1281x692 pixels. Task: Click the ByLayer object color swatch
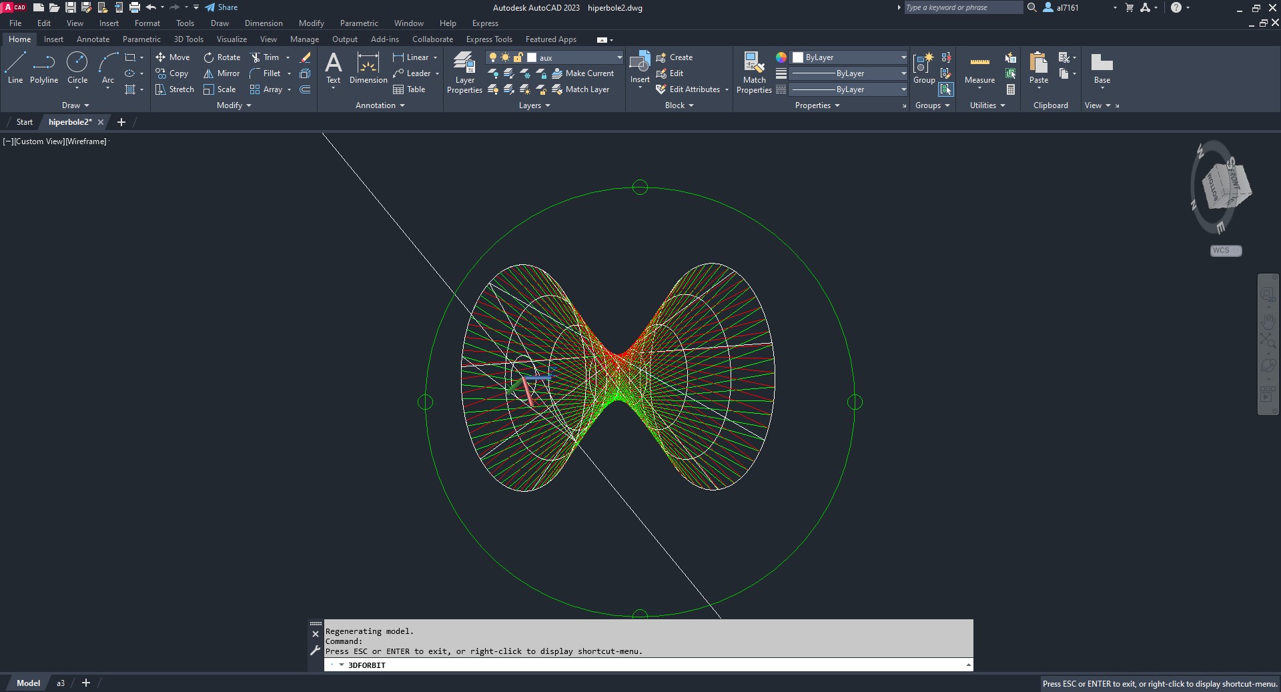[x=798, y=57]
